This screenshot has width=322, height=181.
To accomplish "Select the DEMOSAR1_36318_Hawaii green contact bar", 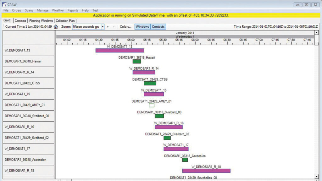I will [137, 61].
